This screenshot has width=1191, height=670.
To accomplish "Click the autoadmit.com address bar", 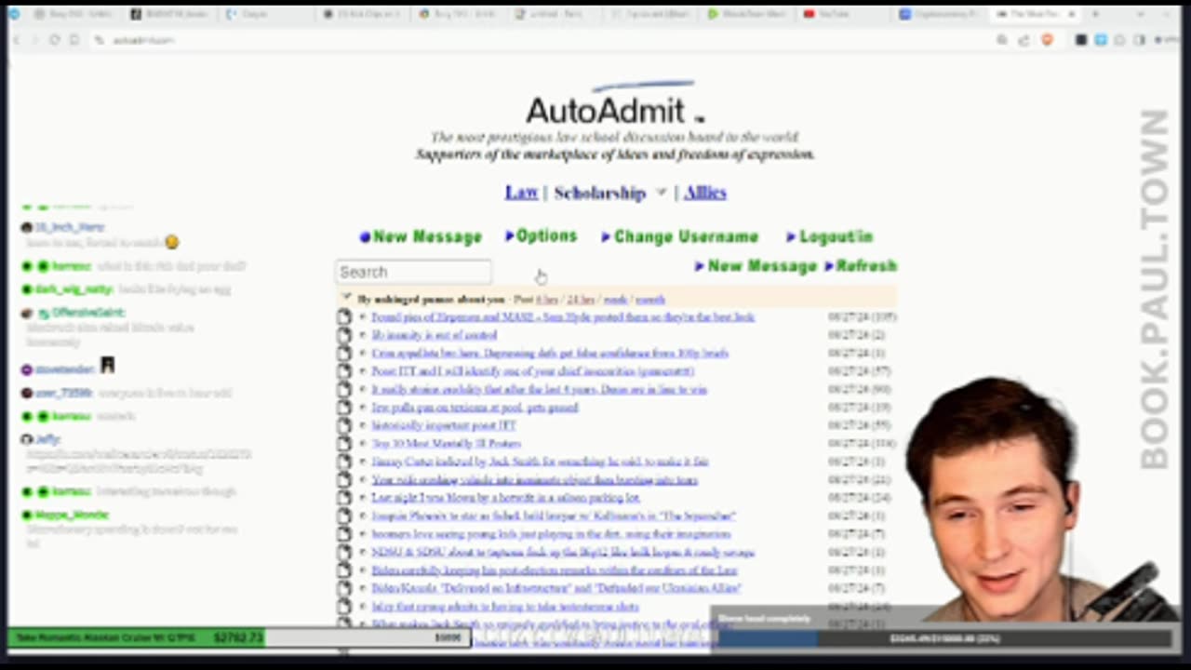I will (540, 40).
